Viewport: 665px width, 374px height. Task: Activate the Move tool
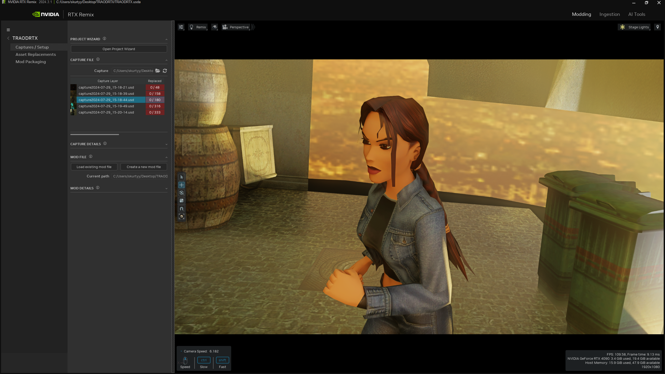(182, 185)
